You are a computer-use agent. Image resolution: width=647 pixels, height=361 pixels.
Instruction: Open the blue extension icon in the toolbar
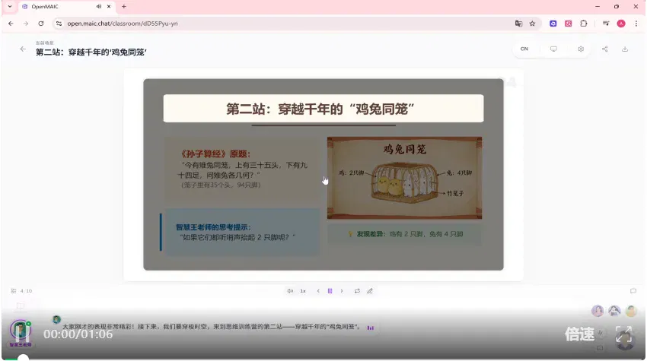click(553, 24)
